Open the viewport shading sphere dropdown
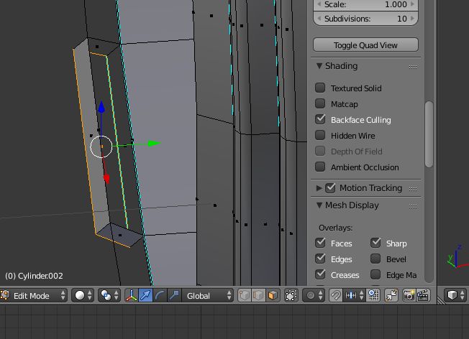Screen dimensions: 469x339 [x=83, y=296]
